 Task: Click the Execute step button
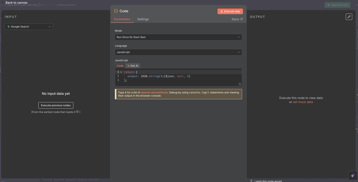230,11
